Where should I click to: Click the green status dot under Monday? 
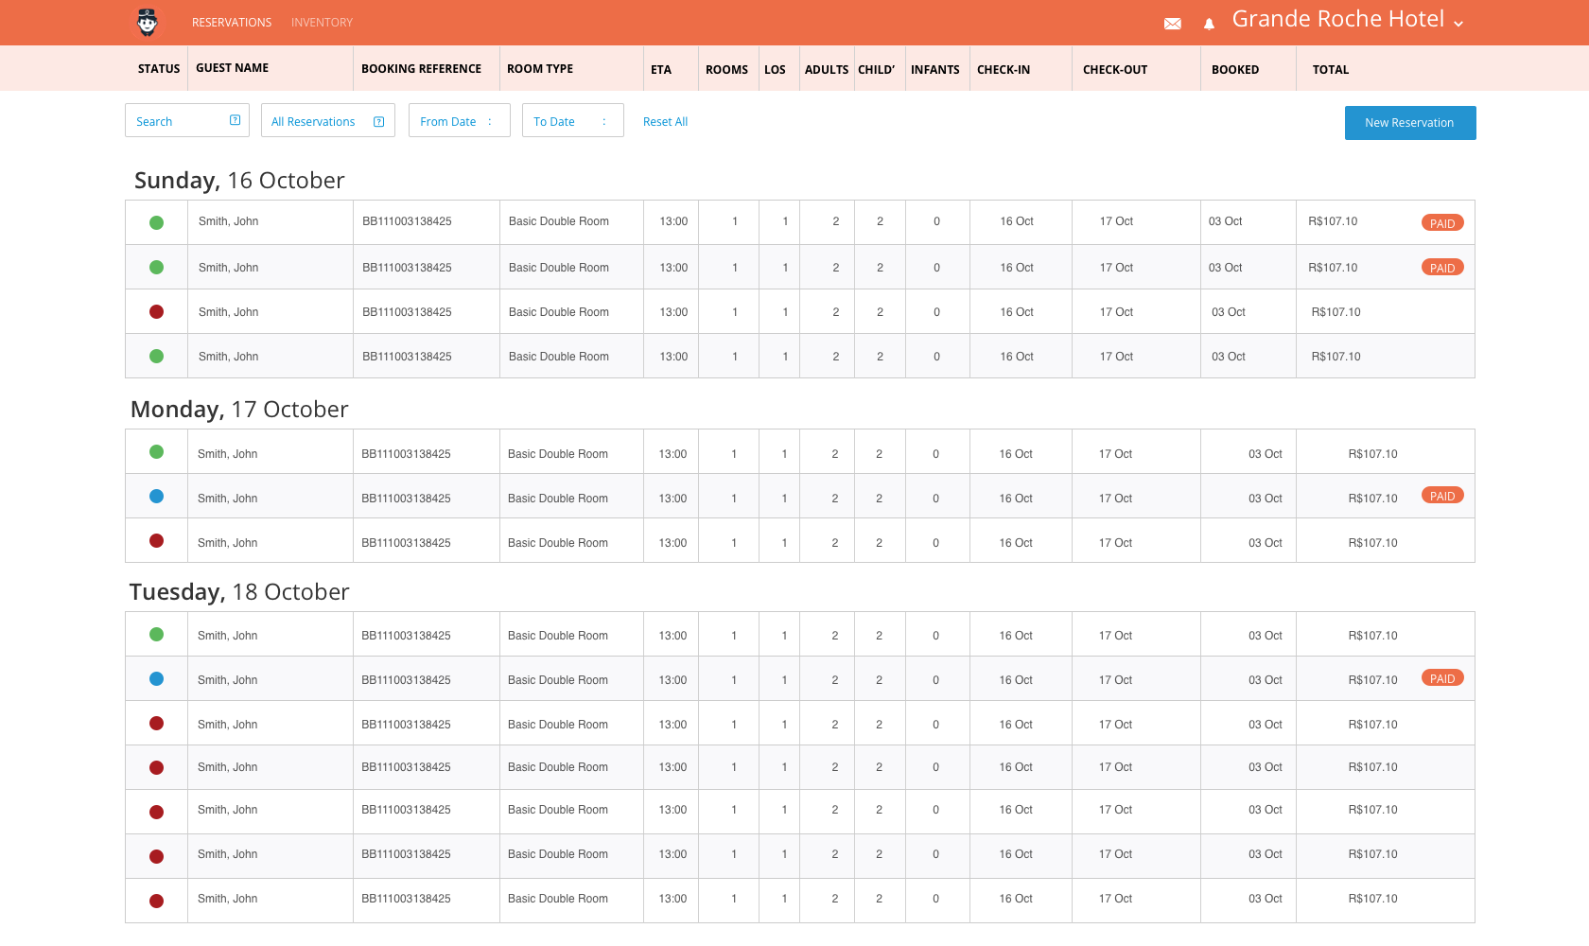coord(157,452)
